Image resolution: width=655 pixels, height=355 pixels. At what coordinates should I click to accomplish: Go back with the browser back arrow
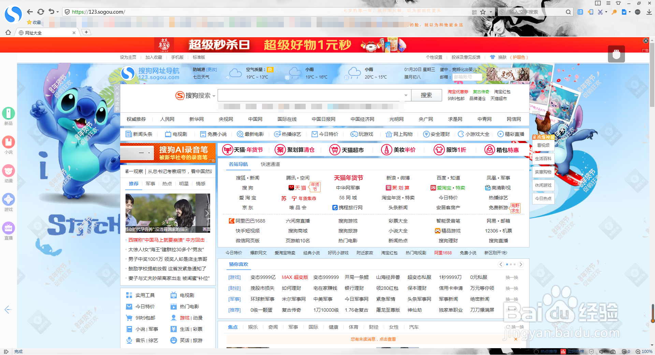coord(30,12)
